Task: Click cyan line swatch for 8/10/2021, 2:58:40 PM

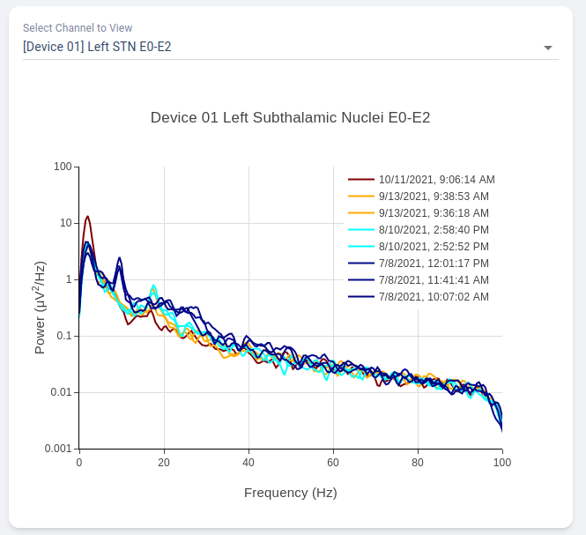Action: 361,230
